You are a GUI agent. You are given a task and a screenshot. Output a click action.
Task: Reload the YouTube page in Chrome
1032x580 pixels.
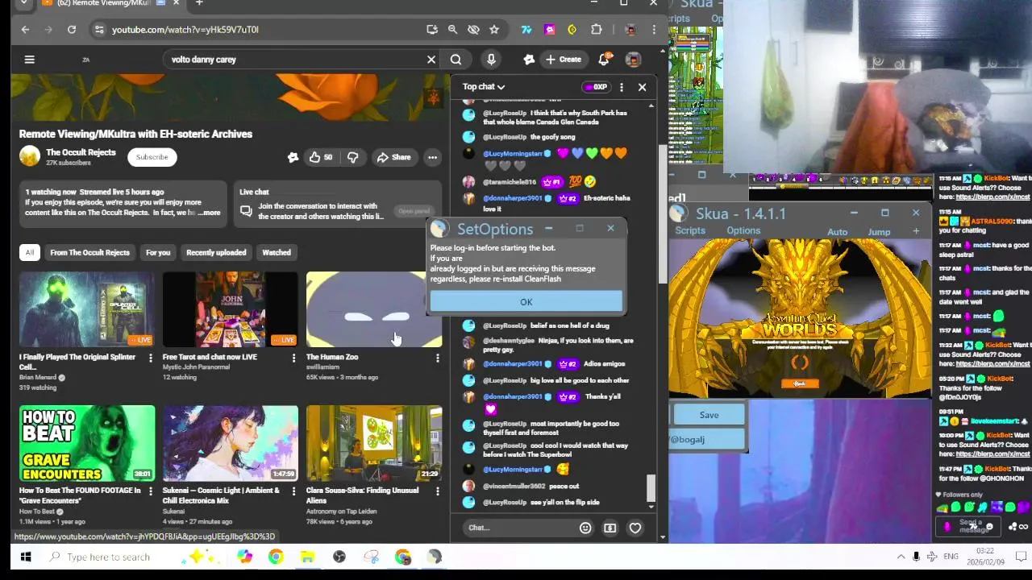point(72,30)
